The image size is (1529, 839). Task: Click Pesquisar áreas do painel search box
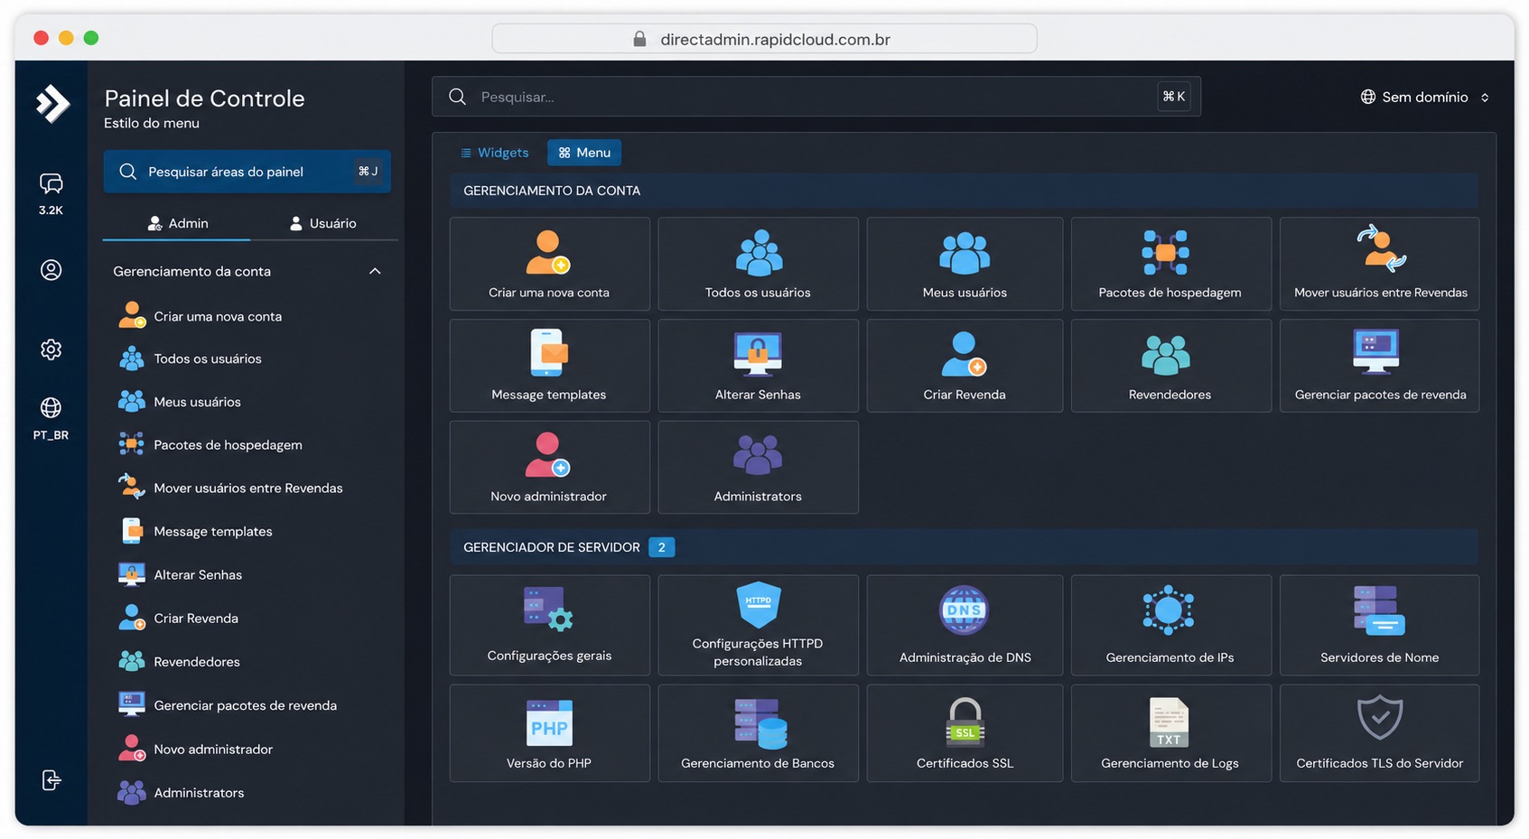(247, 172)
